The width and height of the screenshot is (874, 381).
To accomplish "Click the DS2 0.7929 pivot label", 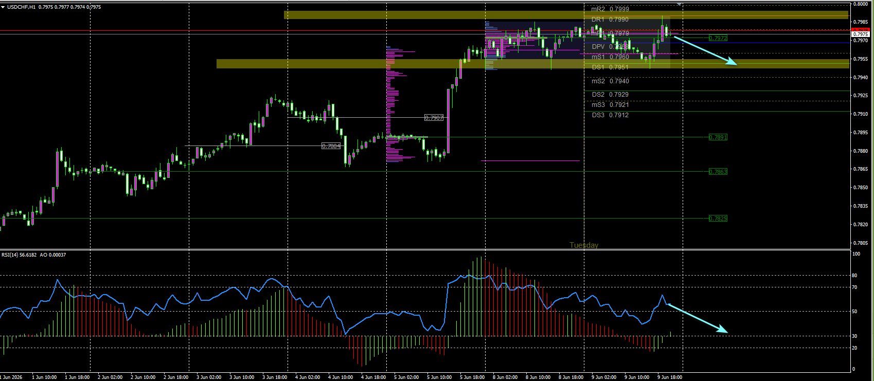I will click(x=610, y=94).
